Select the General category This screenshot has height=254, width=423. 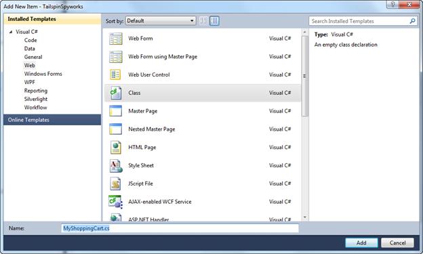click(x=33, y=57)
